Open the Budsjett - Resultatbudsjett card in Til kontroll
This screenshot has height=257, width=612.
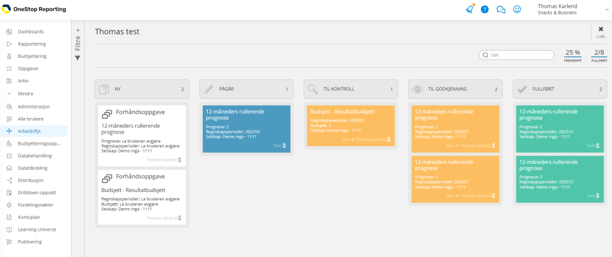(x=351, y=125)
